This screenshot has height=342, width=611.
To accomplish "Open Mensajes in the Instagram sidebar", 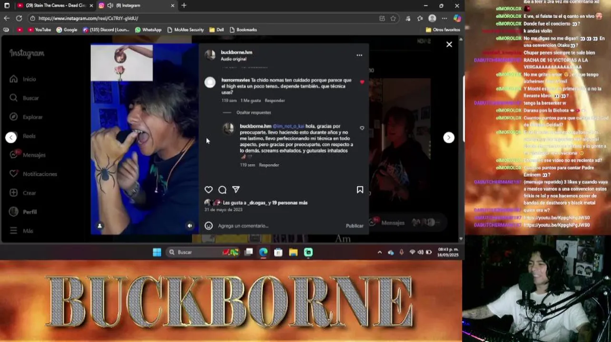I will click(x=28, y=155).
